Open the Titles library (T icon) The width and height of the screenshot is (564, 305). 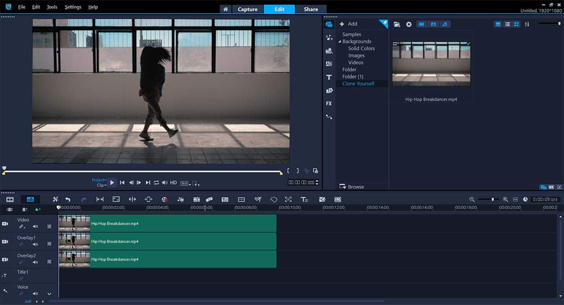point(329,77)
